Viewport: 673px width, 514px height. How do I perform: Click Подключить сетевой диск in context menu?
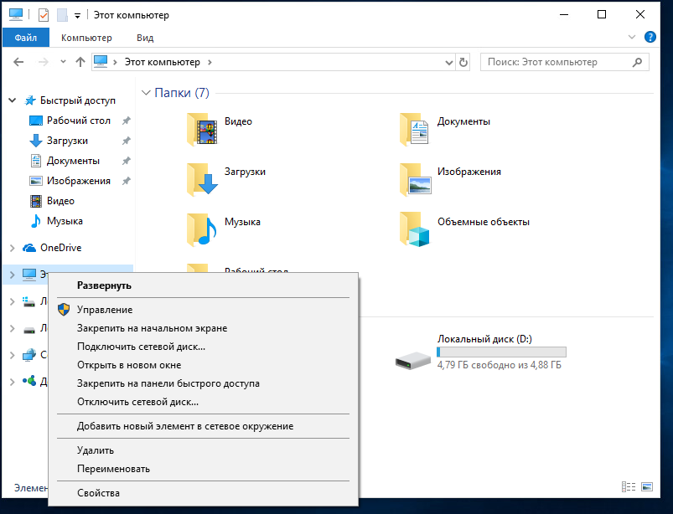point(141,347)
